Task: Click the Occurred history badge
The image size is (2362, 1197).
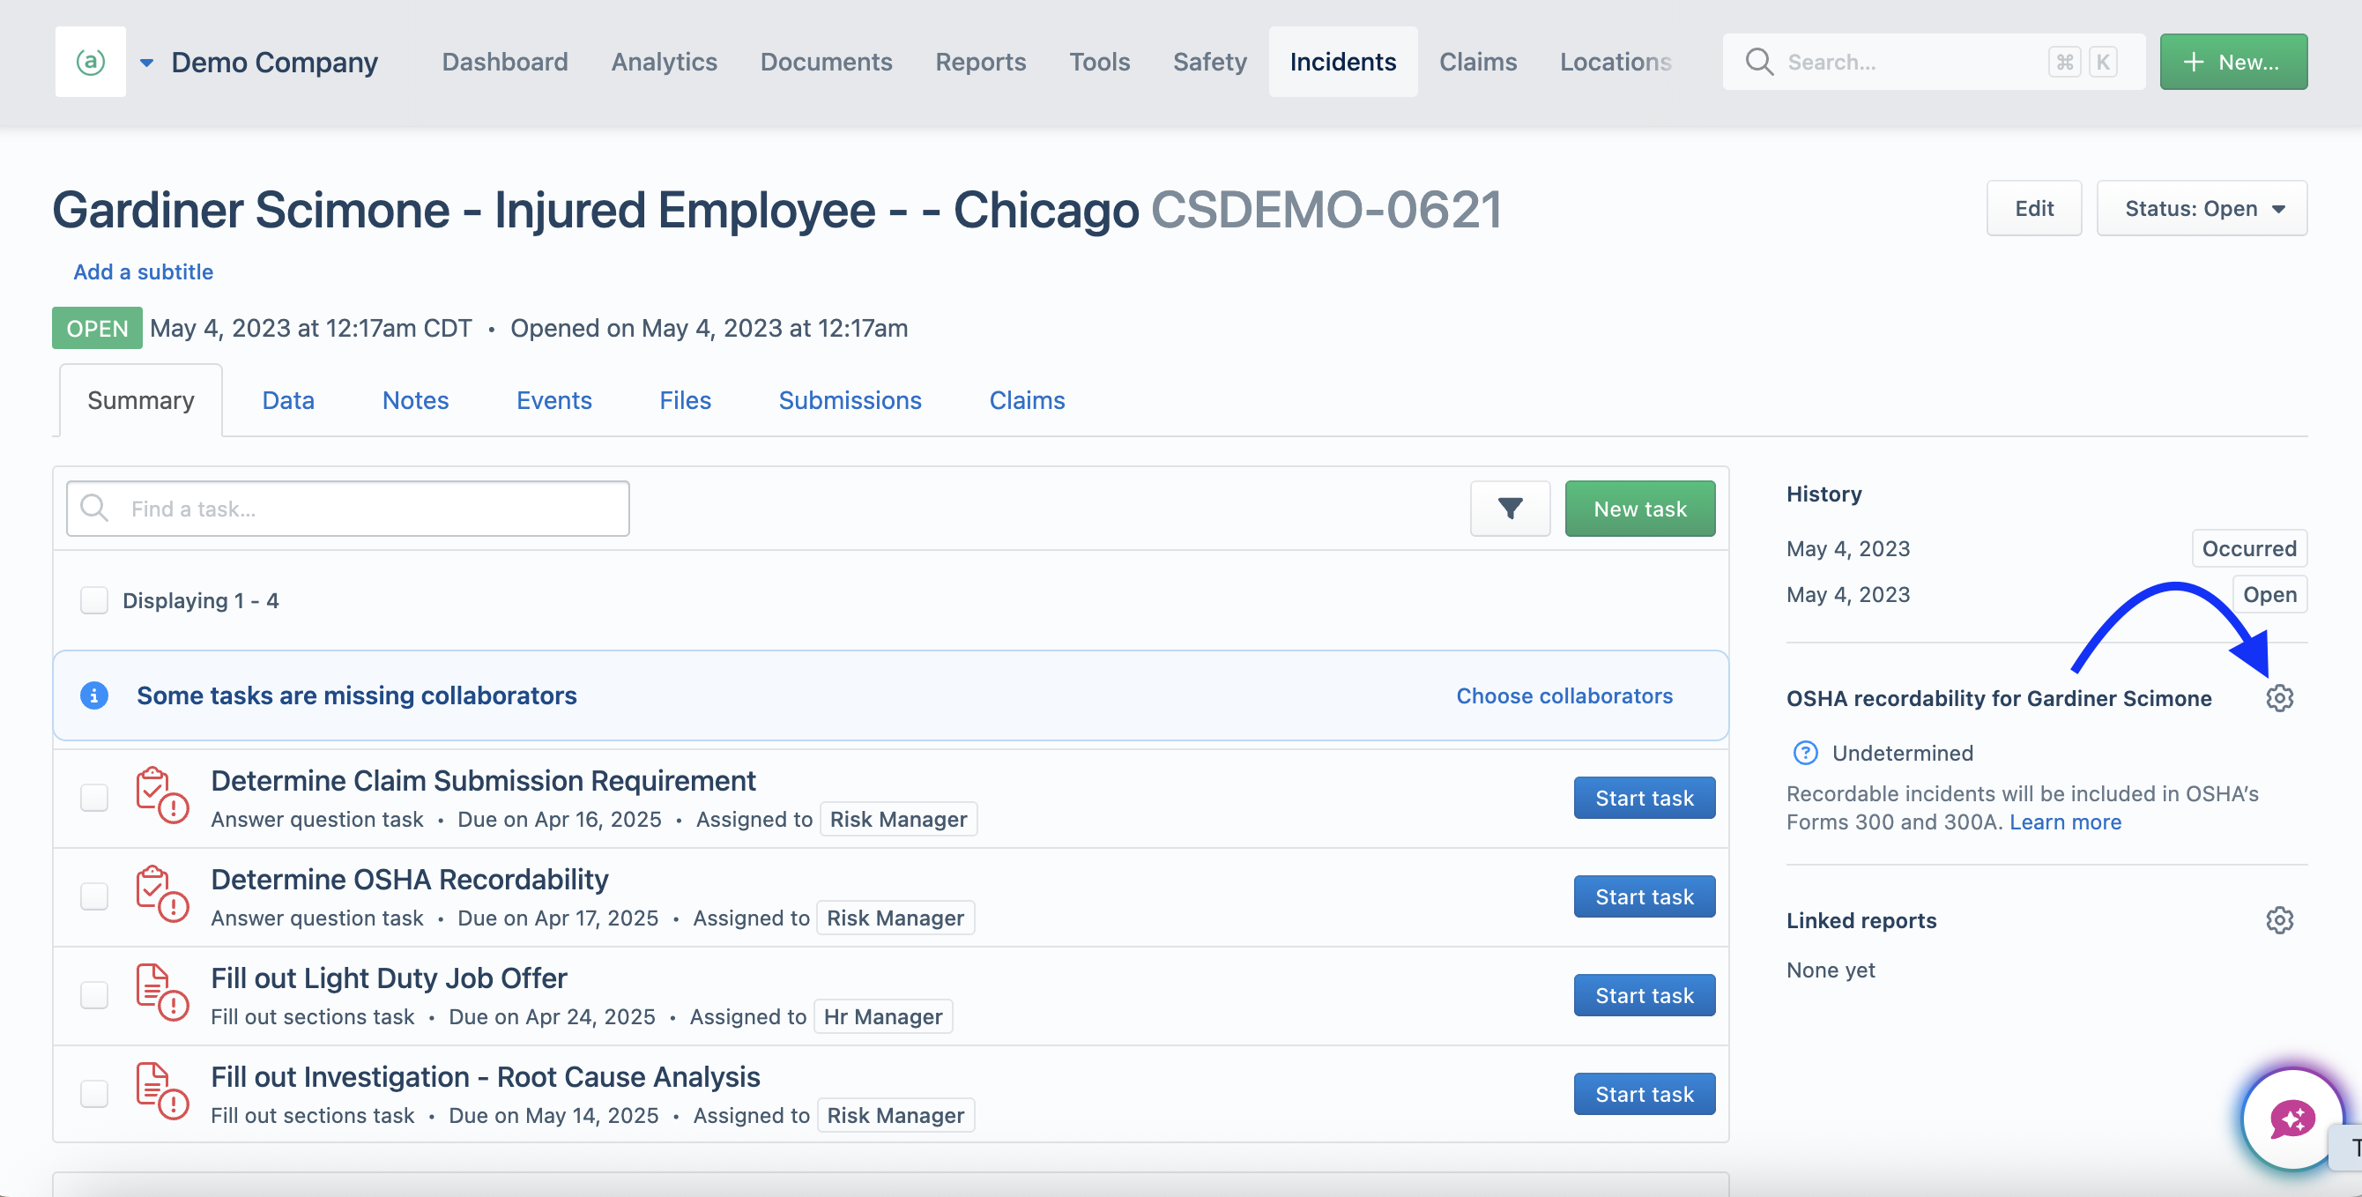Action: pos(2248,547)
